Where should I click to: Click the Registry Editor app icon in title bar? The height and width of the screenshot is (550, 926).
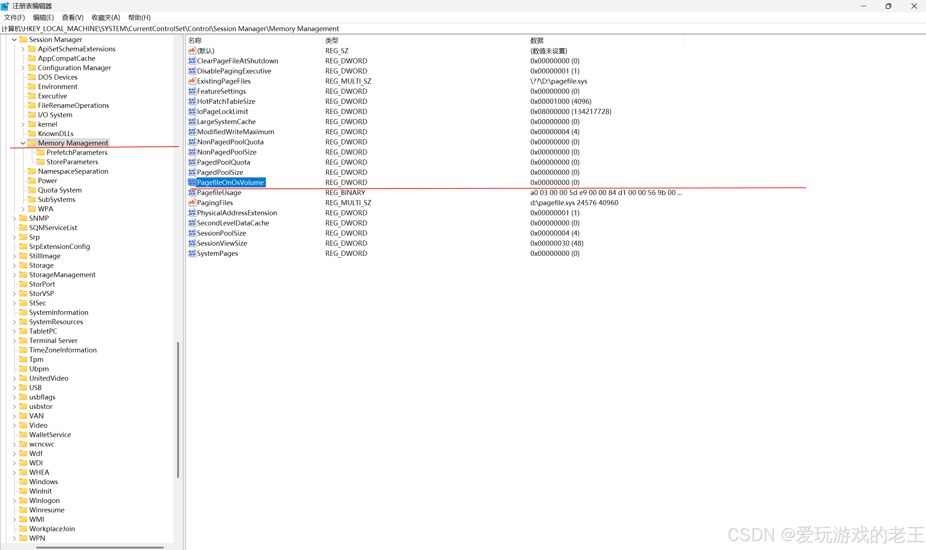click(x=5, y=6)
